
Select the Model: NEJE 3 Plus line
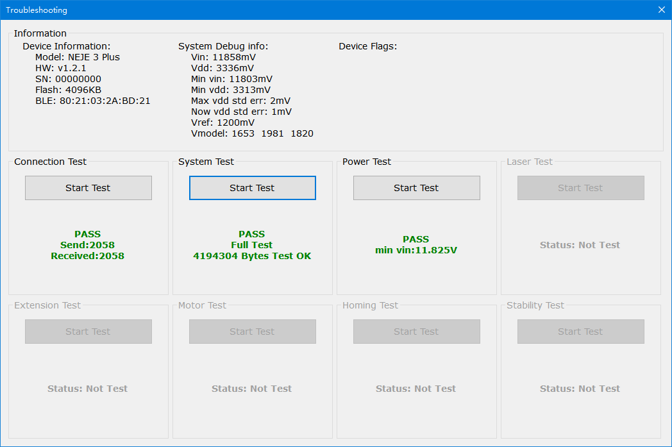click(77, 57)
